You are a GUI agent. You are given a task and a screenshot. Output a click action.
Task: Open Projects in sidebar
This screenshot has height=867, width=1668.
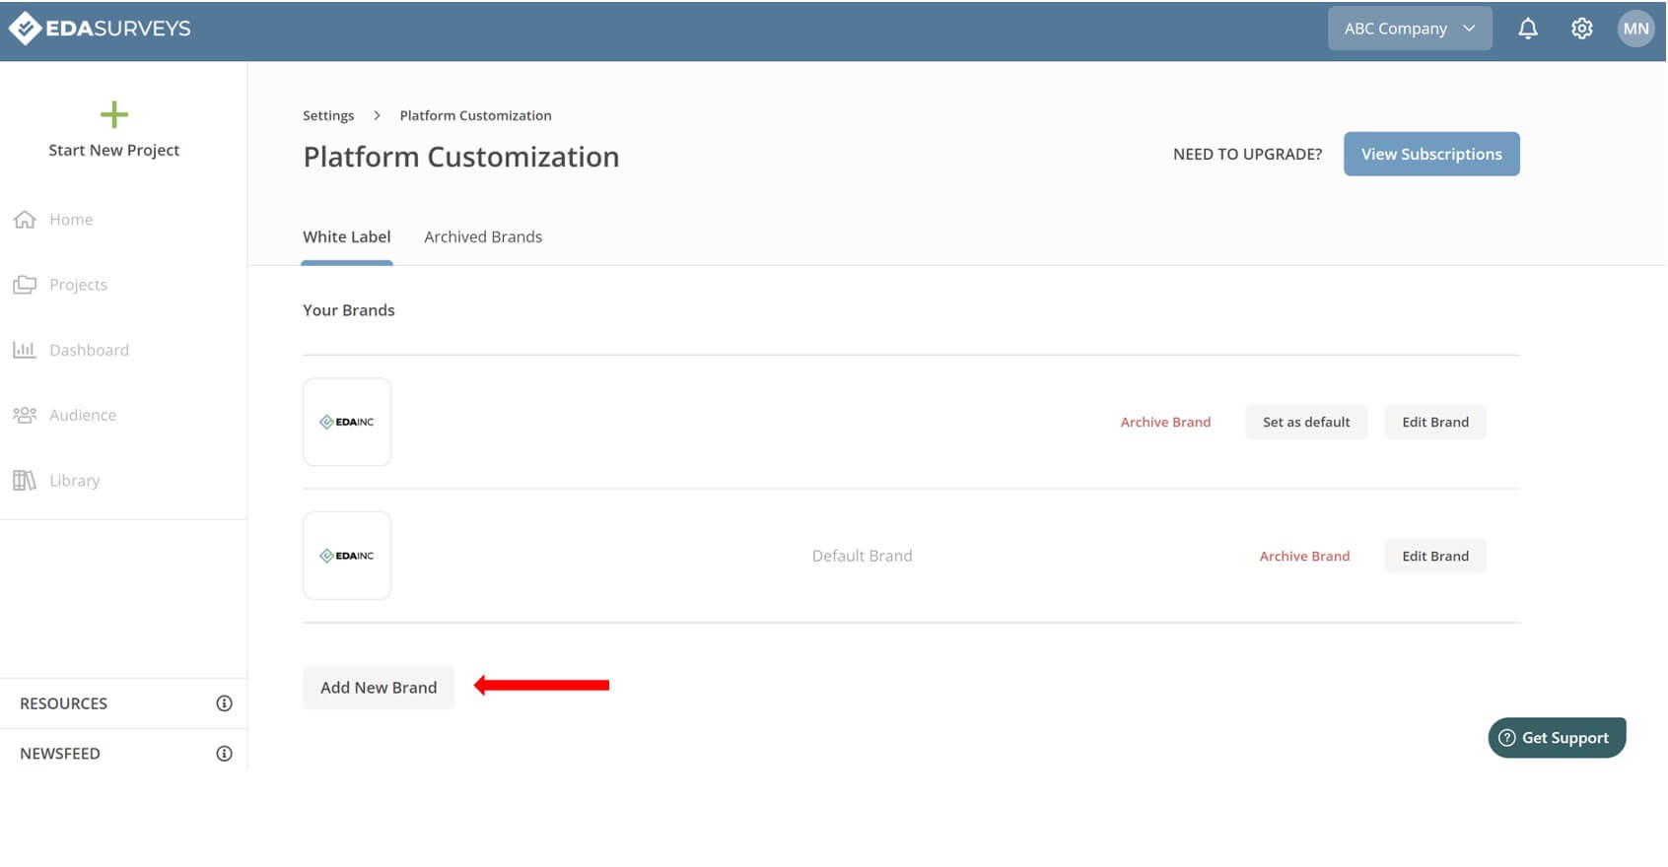point(78,285)
